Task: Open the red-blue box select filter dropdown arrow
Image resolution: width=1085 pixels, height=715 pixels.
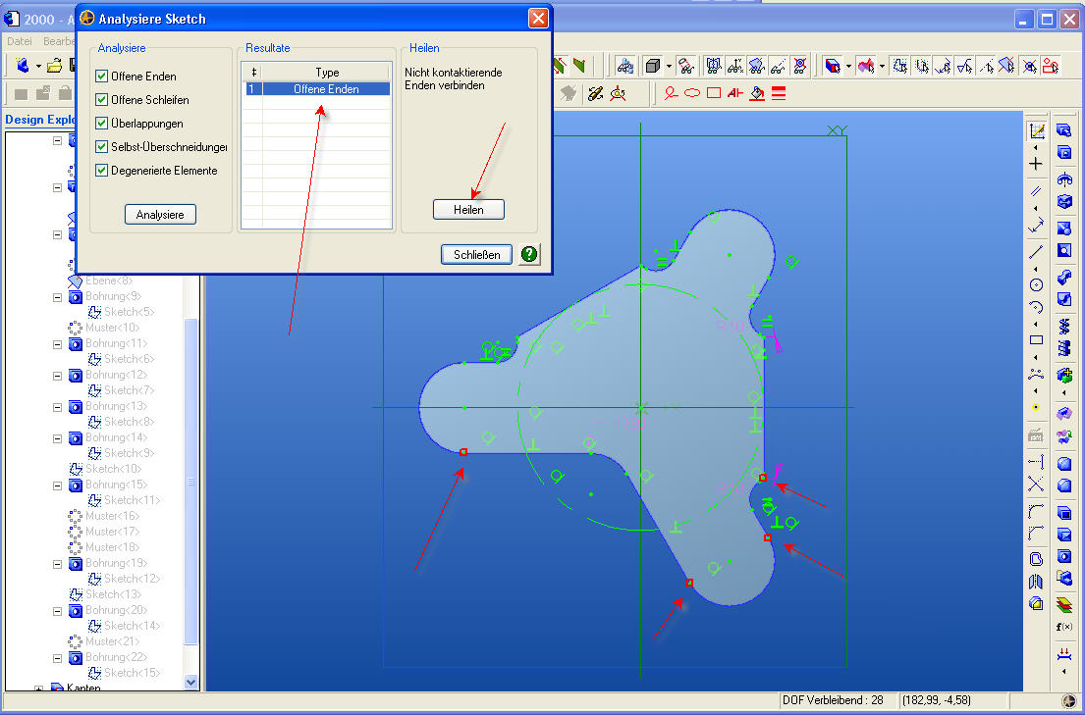Action: [x=847, y=67]
